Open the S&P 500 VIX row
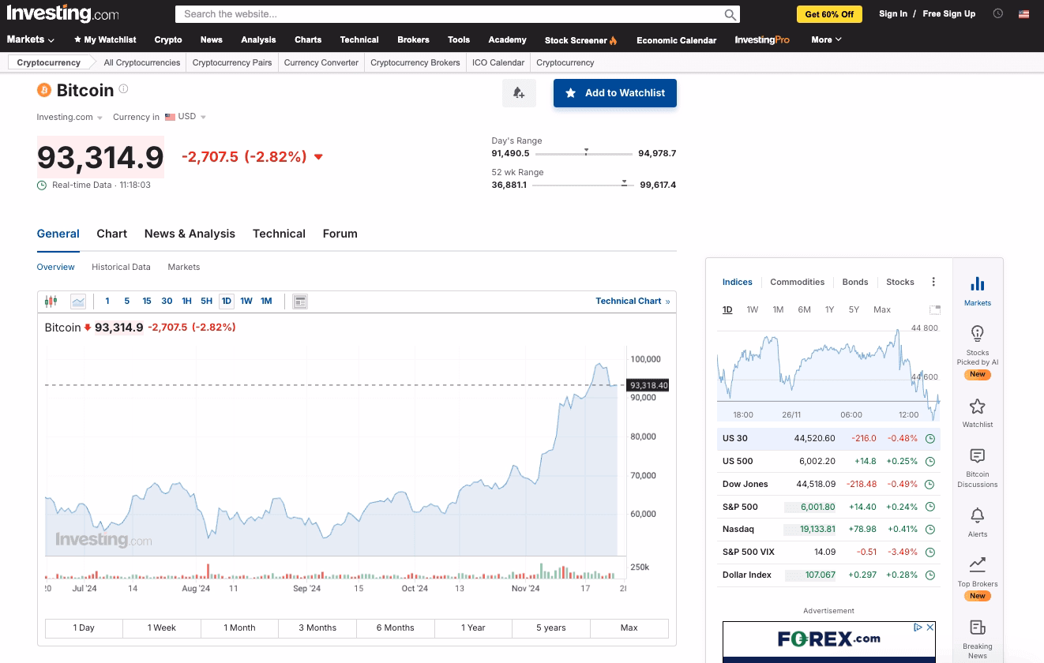This screenshot has width=1044, height=663. click(x=829, y=552)
